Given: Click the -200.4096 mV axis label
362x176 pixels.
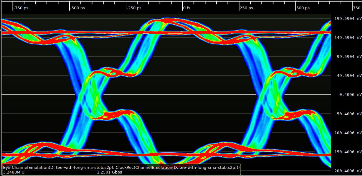Looking at the screenshot, I should point(347,171).
